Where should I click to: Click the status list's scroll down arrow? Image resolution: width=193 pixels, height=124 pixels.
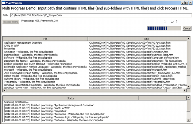coord(188,120)
